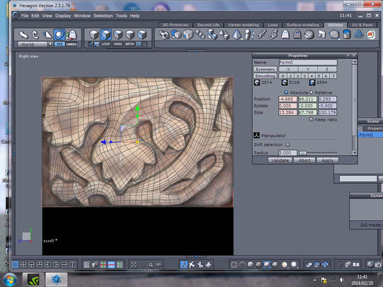Image resolution: width=383 pixels, height=287 pixels.
Task: Select the Relative radio button
Action: point(311,92)
